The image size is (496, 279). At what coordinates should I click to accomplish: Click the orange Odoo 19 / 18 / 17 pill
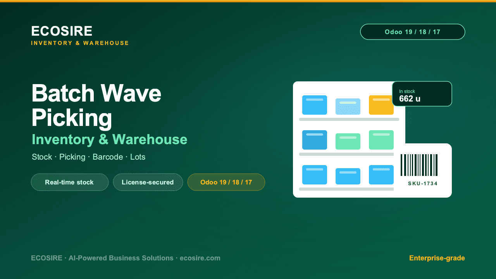tap(226, 182)
